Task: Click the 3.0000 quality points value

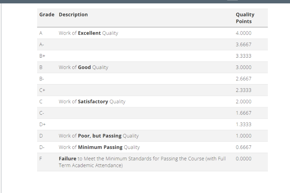Action: (x=244, y=67)
